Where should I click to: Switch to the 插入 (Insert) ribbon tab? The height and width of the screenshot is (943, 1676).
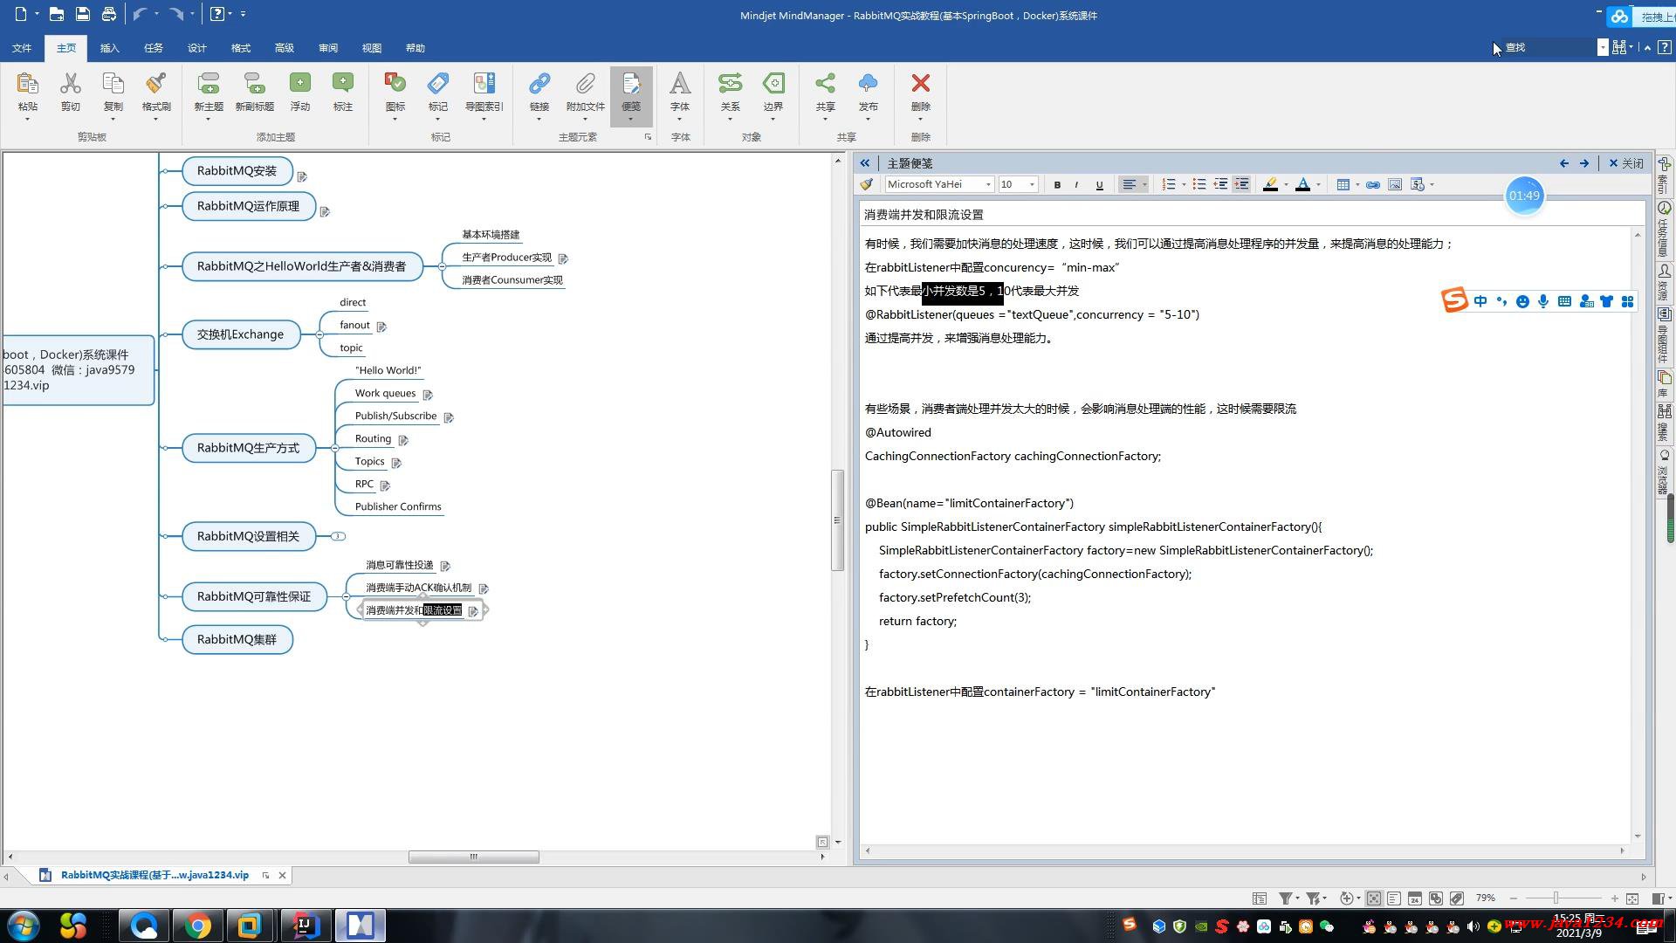[x=109, y=48]
